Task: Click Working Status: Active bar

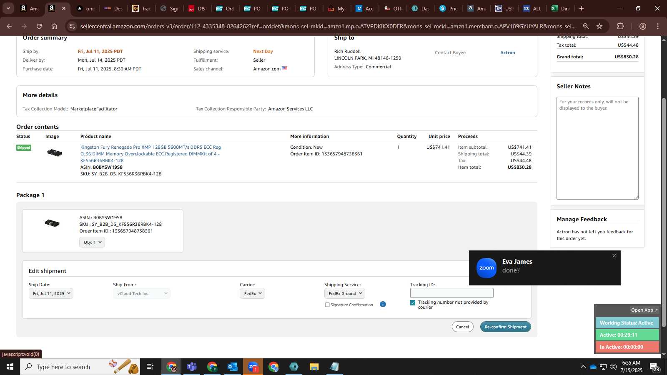Action: tap(627, 323)
